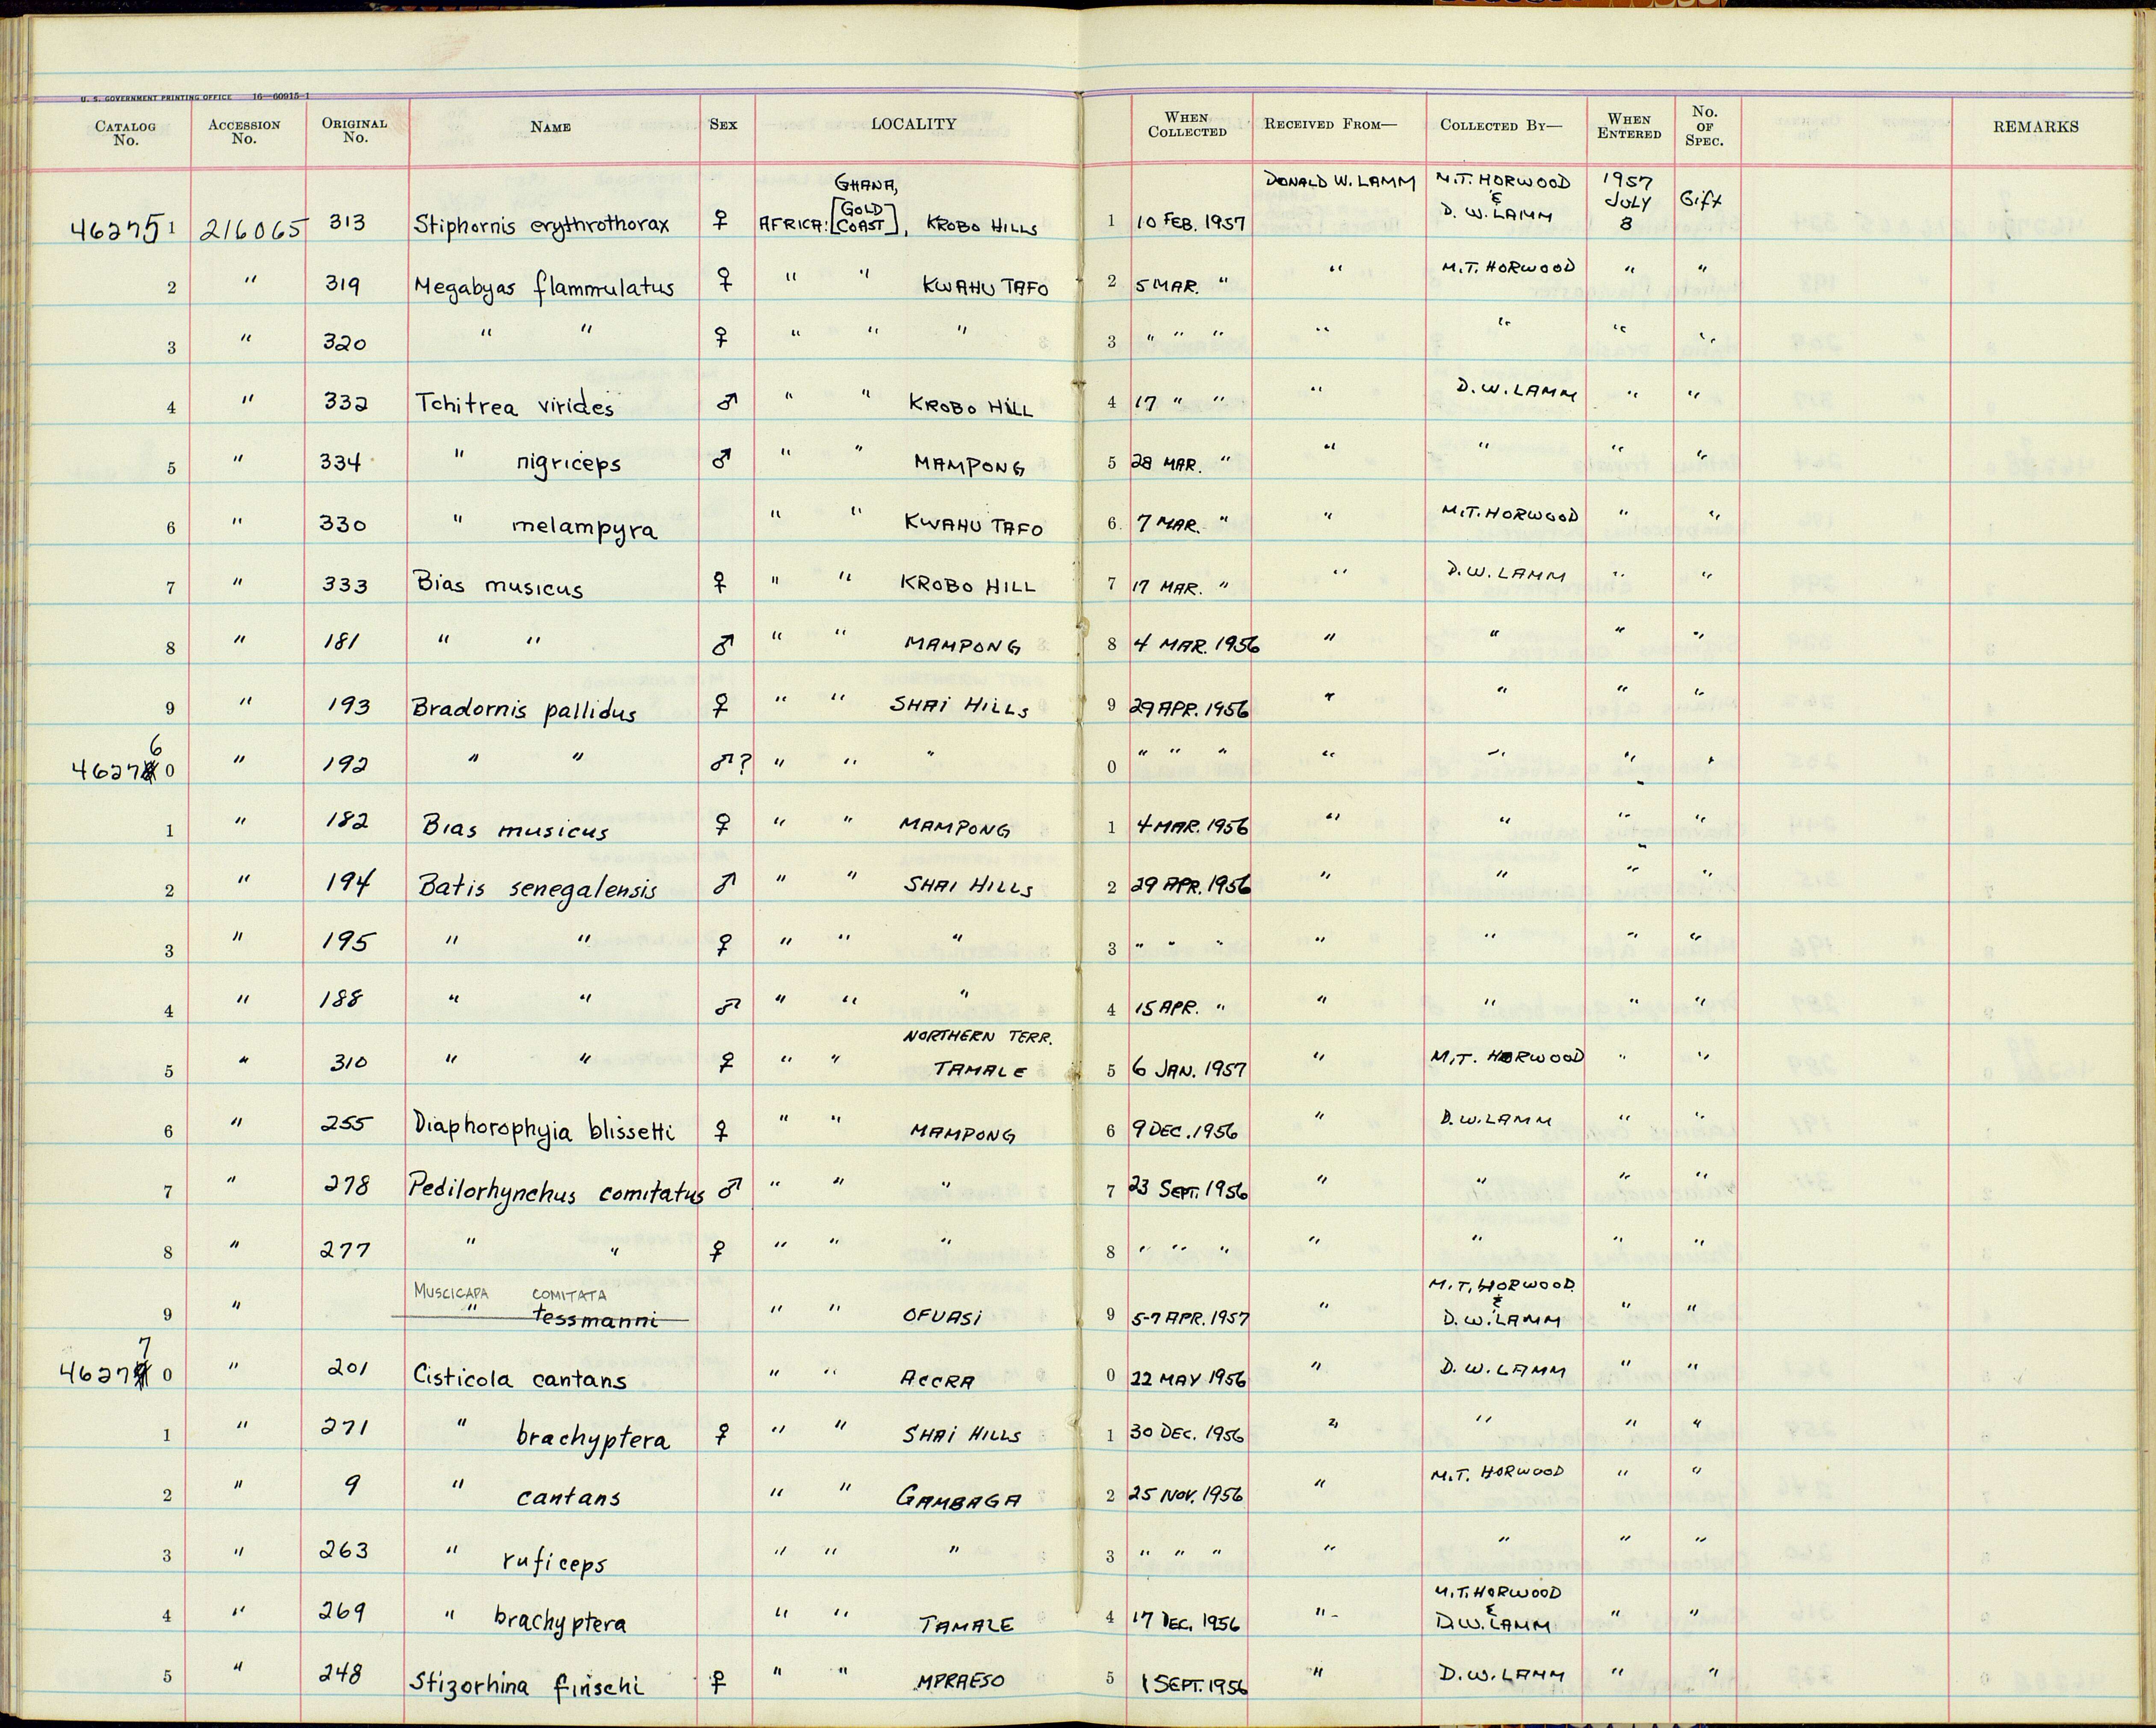Click collection date '25 Nov. 1956'
The image size is (2156, 1728).
pos(1187,1495)
